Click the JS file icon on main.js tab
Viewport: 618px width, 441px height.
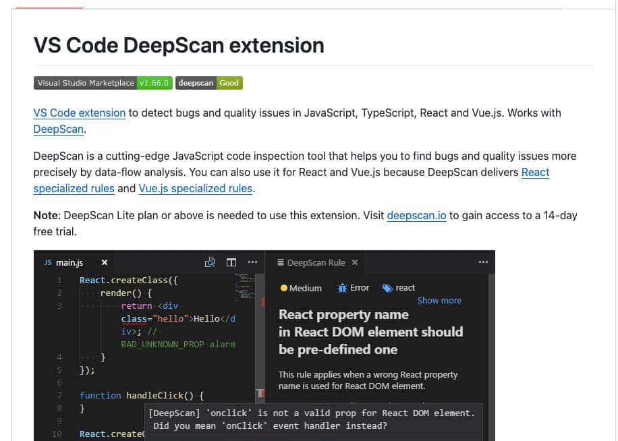[x=48, y=262]
